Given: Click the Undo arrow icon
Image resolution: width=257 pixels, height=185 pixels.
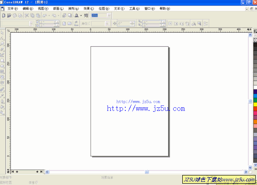Looking at the screenshot, I should click(45, 15).
